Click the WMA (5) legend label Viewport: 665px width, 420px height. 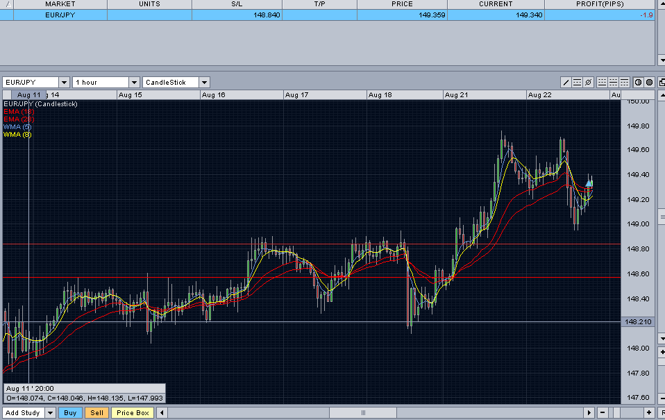tap(17, 127)
